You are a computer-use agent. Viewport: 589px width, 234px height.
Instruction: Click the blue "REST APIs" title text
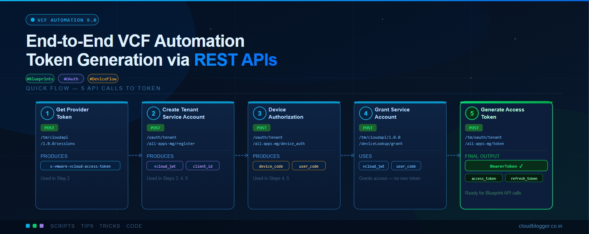[x=236, y=60]
